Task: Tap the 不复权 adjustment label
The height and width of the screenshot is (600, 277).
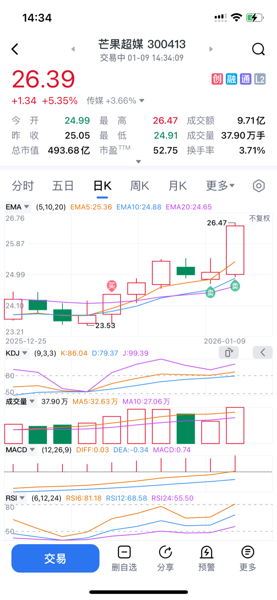Action: (x=259, y=218)
